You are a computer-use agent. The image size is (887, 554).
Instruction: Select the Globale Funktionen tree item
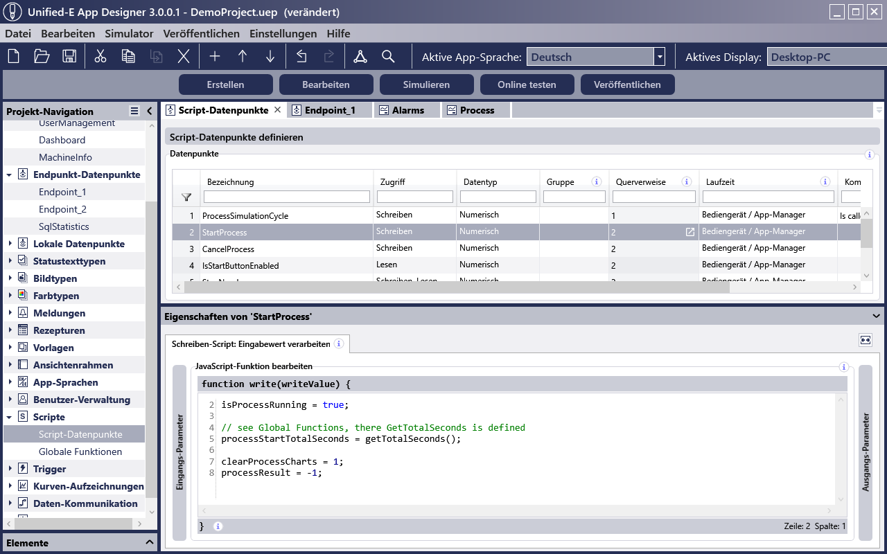point(80,452)
